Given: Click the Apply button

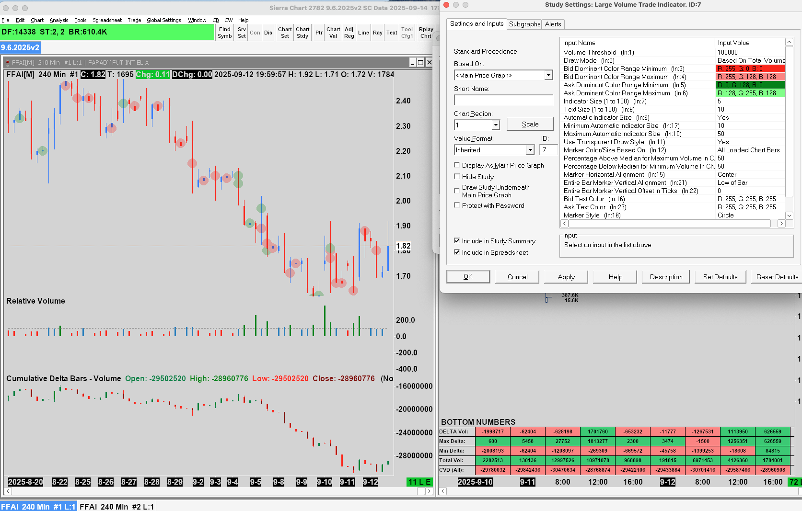Looking at the screenshot, I should pos(566,277).
